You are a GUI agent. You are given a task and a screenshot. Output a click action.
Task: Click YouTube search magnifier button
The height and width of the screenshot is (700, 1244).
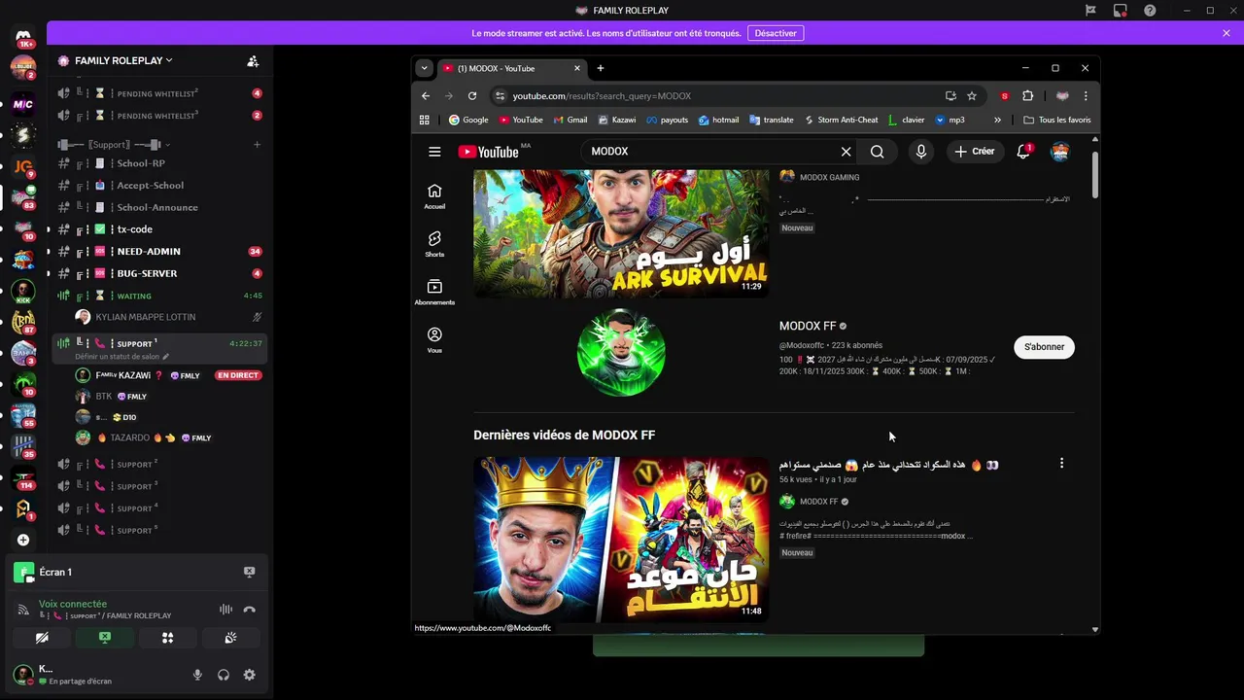(x=878, y=152)
